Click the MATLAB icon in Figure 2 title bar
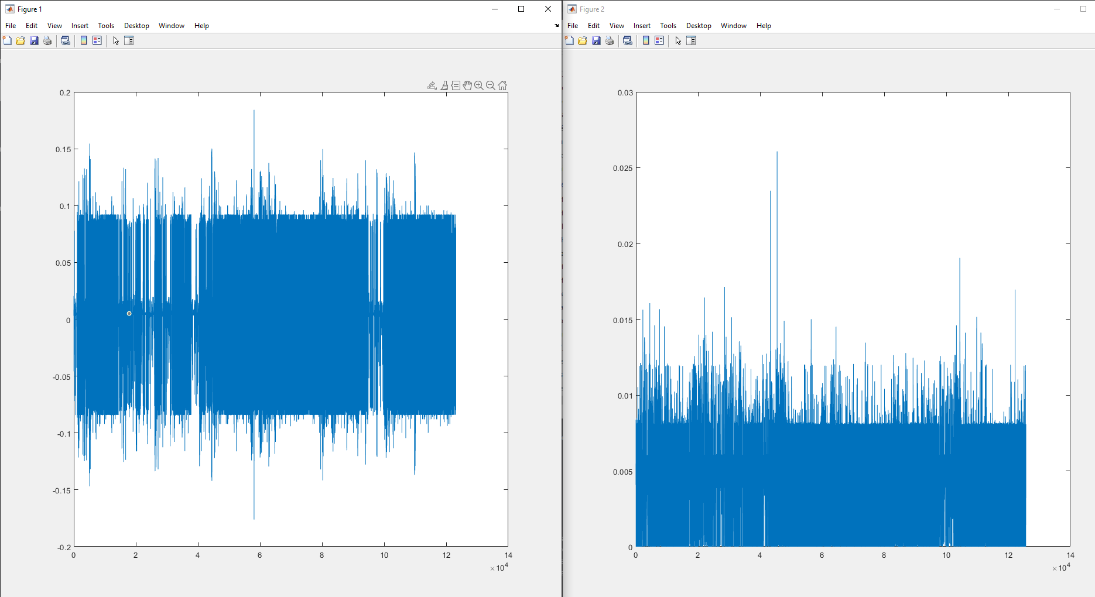This screenshot has width=1095, height=597. pos(572,9)
